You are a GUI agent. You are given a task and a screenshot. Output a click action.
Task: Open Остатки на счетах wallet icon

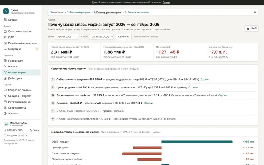point(5,31)
